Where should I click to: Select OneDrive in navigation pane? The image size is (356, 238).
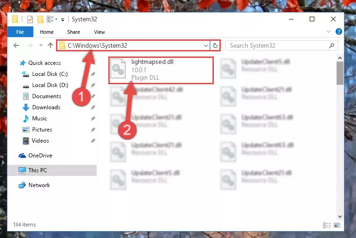coord(40,156)
